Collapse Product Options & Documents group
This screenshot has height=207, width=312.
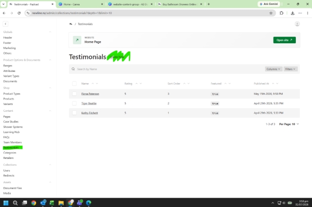click(50, 60)
